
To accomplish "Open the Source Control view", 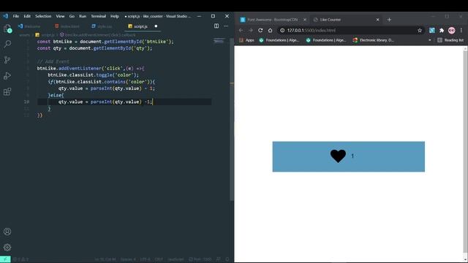I will pyautogui.click(x=7, y=60).
